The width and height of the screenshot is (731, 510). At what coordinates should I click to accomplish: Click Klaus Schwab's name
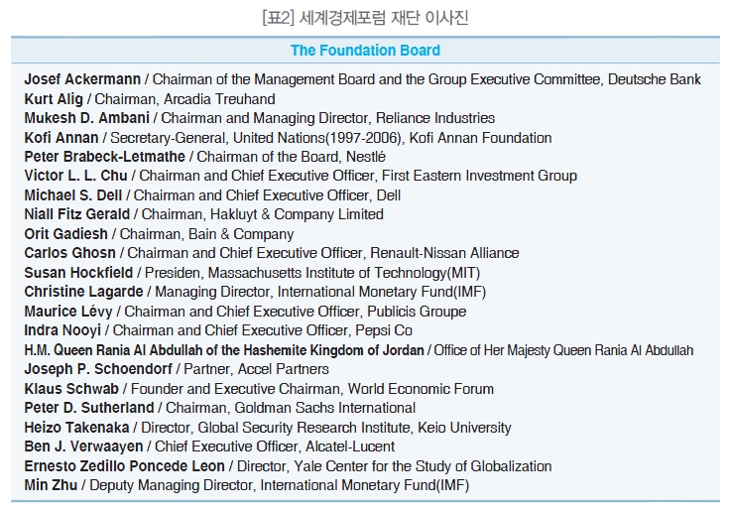click(71, 389)
